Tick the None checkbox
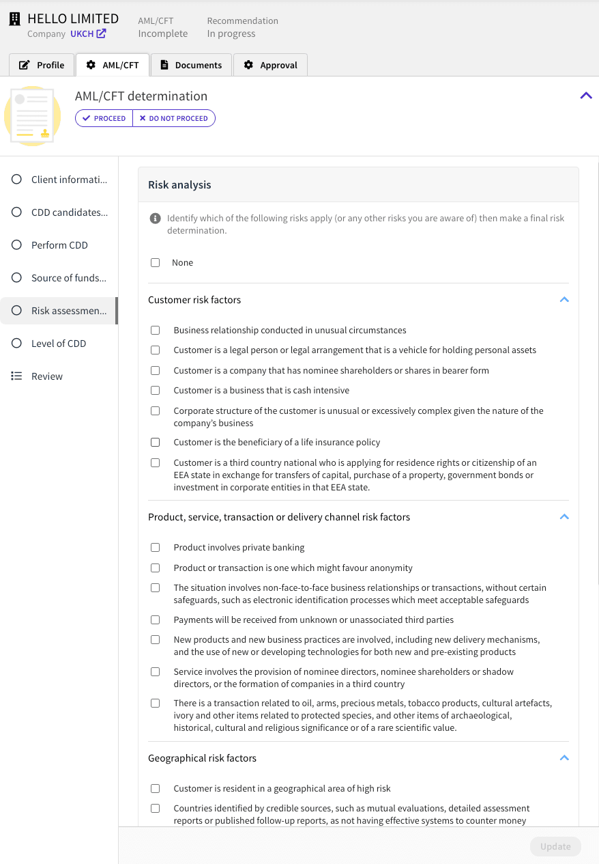 156,263
